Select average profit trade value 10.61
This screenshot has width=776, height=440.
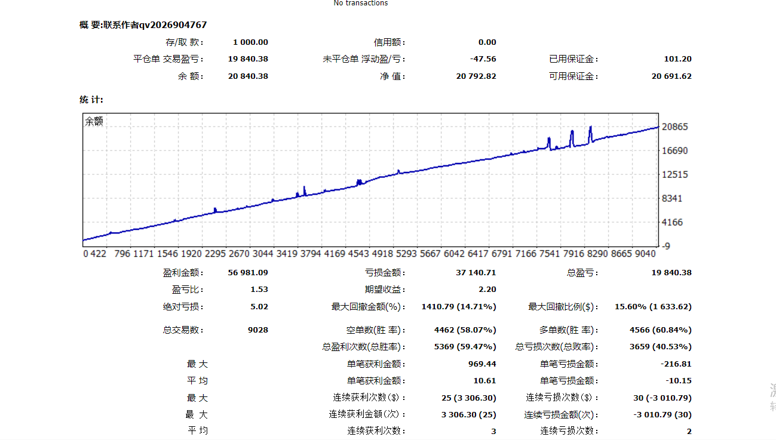pyautogui.click(x=486, y=380)
